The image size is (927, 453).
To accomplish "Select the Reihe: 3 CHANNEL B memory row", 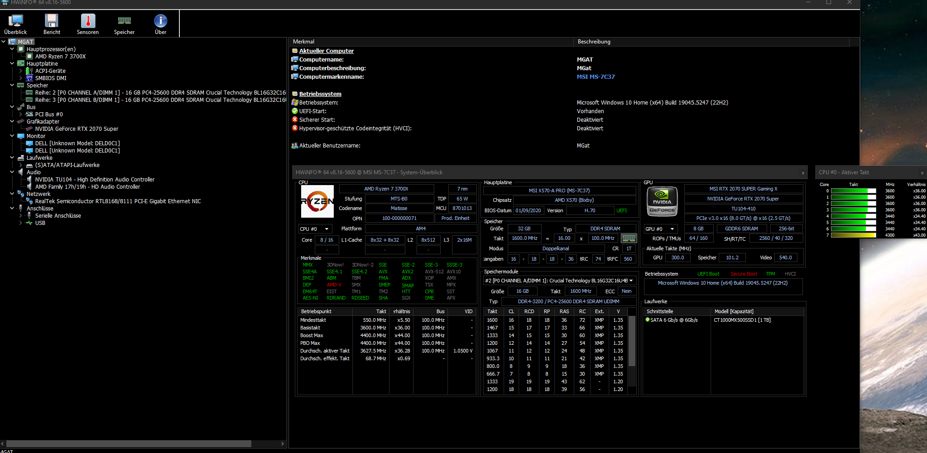I will click(160, 100).
